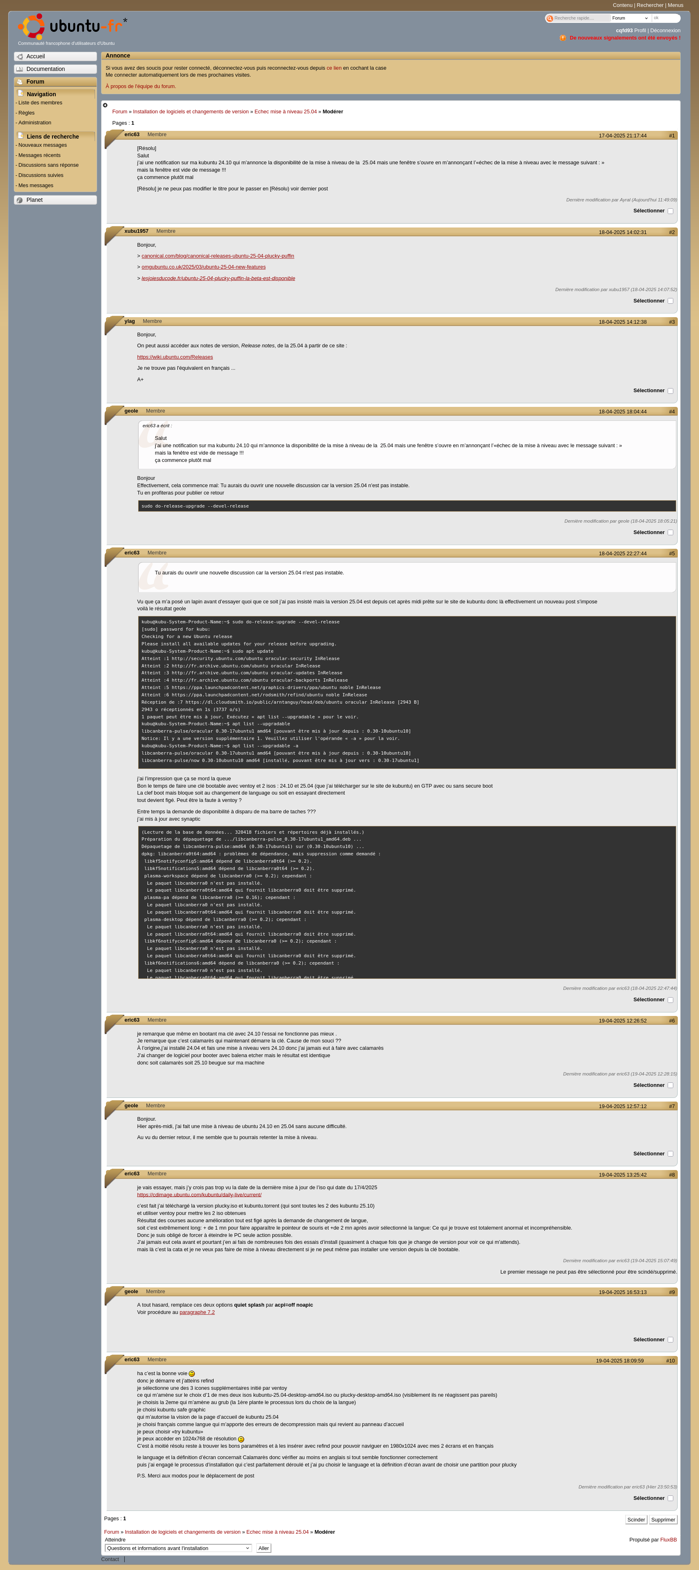Open the cdimage.ubuntu.com daily-live link
699x1570 pixels.
click(199, 1195)
